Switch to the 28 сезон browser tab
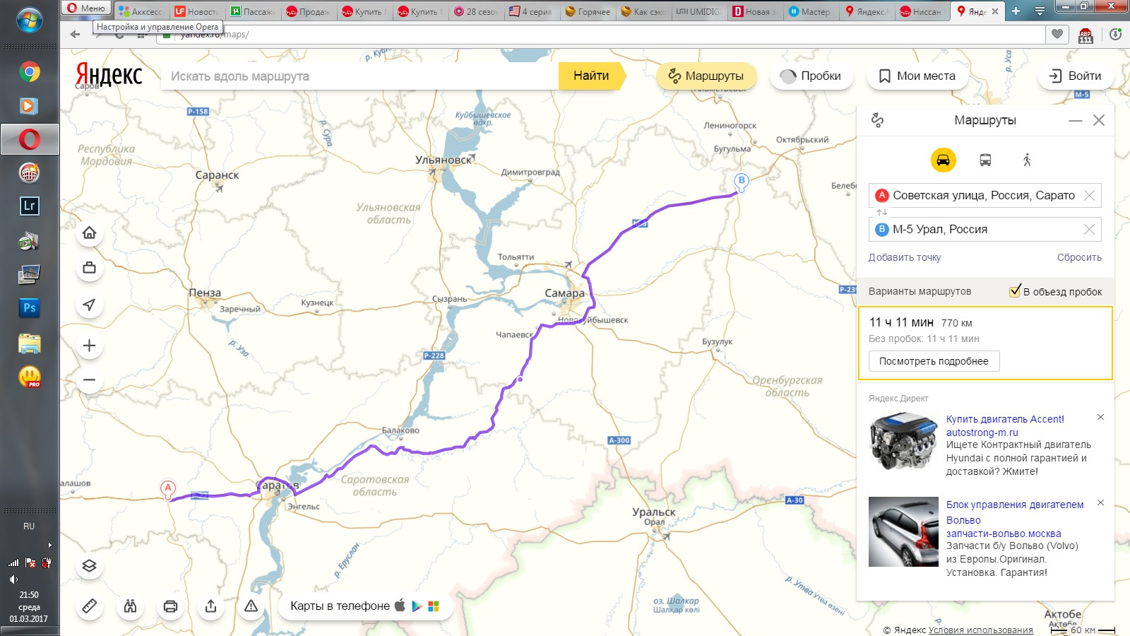The width and height of the screenshot is (1130, 636). [x=477, y=11]
